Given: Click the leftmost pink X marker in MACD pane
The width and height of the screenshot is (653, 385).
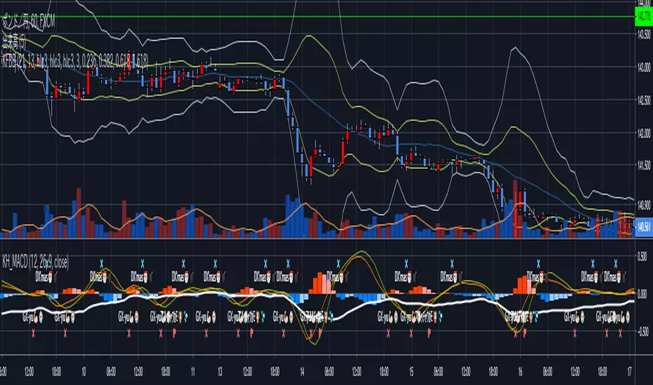Looking at the screenshot, I should pyautogui.click(x=33, y=334).
